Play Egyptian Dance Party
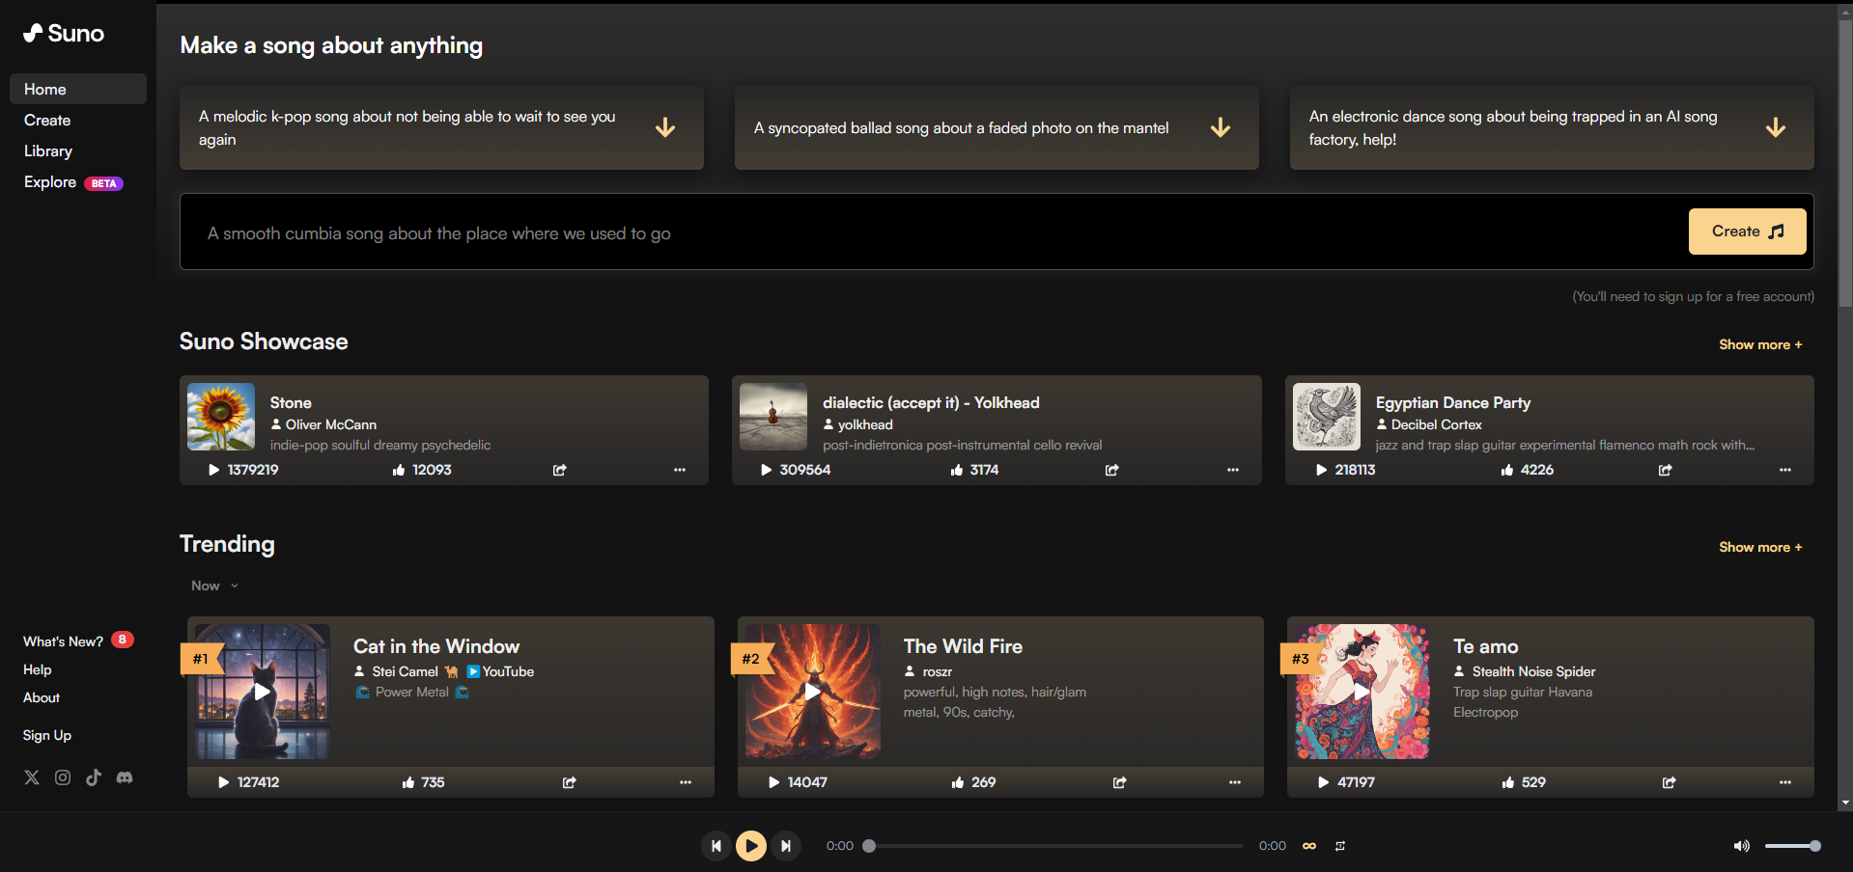 (1322, 470)
